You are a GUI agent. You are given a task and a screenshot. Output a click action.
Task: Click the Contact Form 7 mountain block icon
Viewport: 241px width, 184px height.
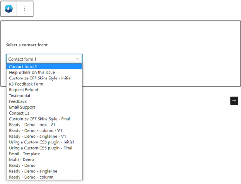click(x=8, y=8)
